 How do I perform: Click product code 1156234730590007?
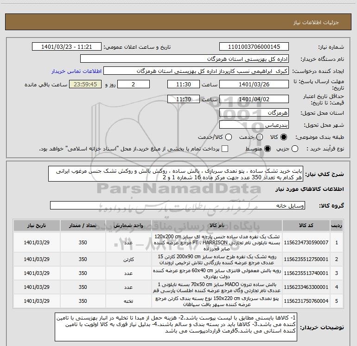click(x=306, y=242)
